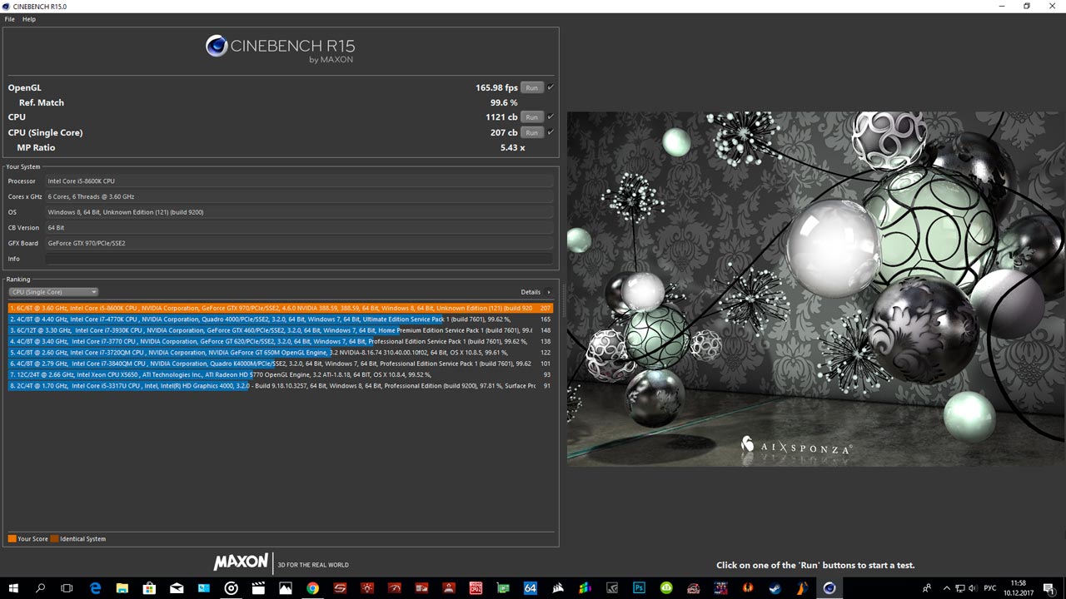Click the volume icon in the system tray

[x=974, y=588]
